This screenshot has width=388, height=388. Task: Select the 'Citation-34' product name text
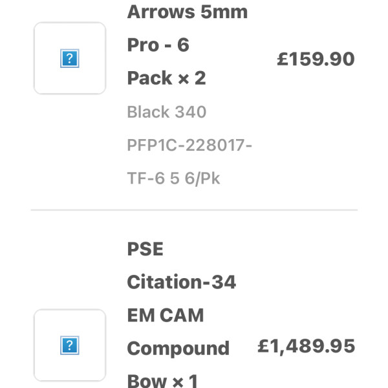(181, 282)
